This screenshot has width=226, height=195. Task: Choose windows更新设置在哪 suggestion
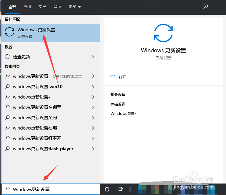tap(51, 128)
